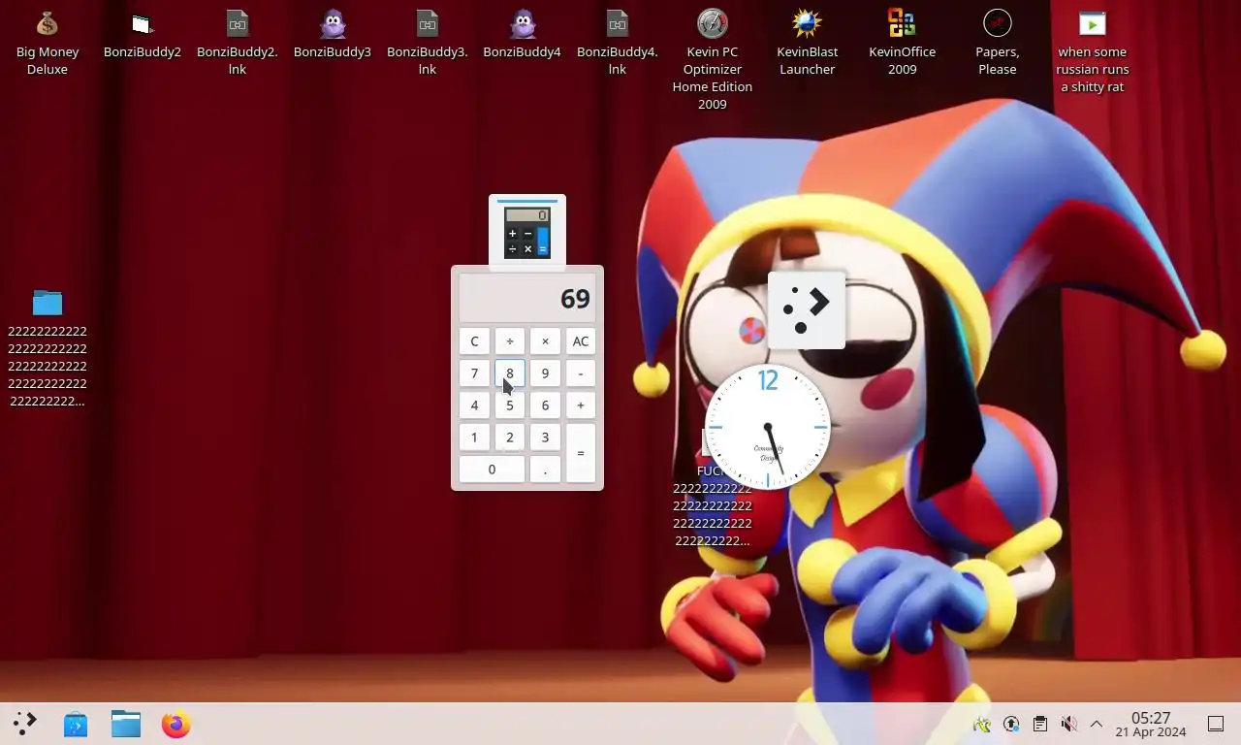Select the FUC 2222222 desktop item behind the clock
This screenshot has width=1241, height=745.
coord(712,506)
